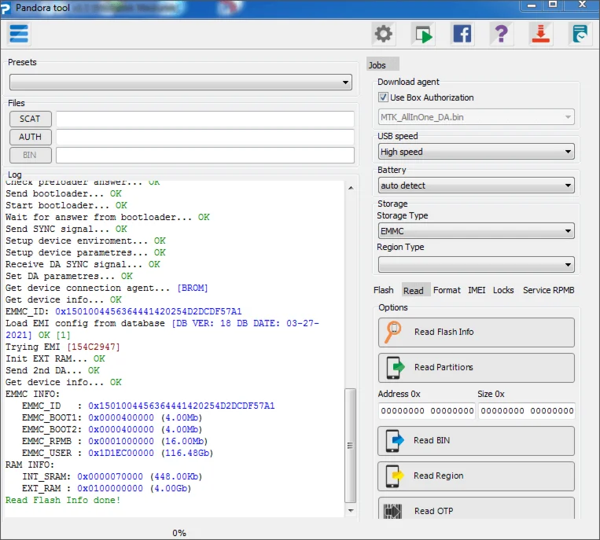Open the Facebook page icon

click(462, 34)
